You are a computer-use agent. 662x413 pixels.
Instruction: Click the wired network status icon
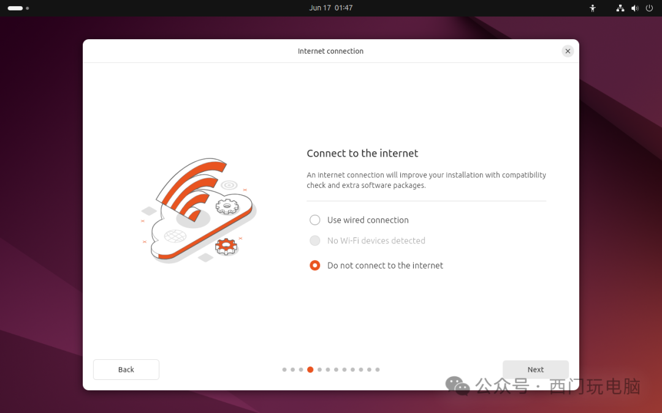(x=620, y=8)
